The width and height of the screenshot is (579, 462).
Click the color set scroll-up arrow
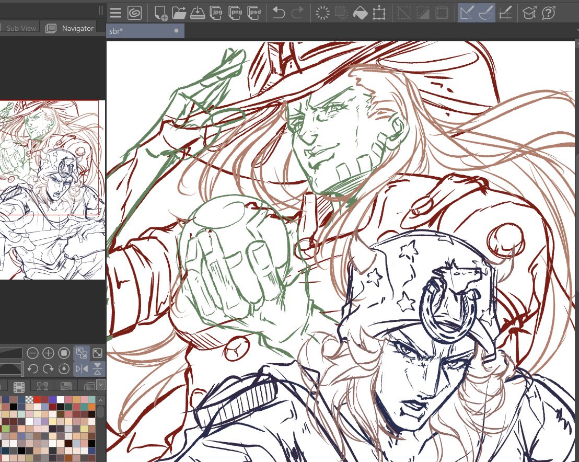(x=100, y=400)
